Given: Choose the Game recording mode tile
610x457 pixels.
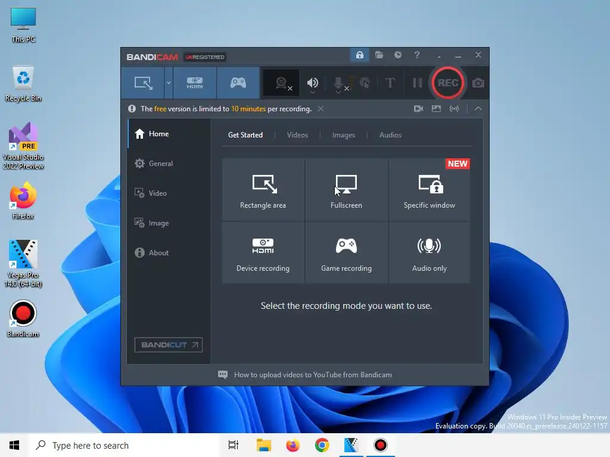Looking at the screenshot, I should tap(346, 252).
